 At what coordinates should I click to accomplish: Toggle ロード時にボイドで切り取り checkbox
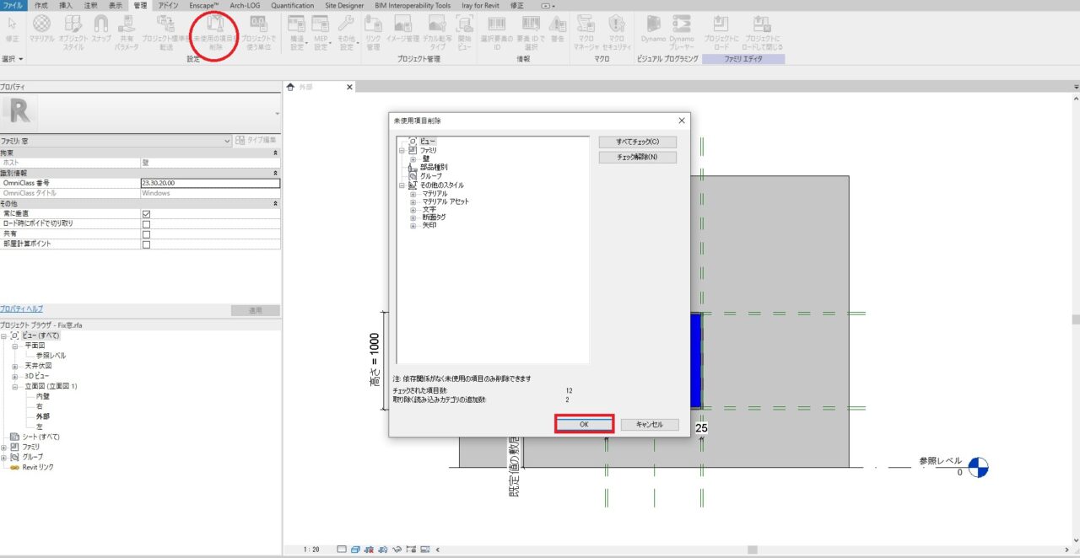[x=146, y=224]
